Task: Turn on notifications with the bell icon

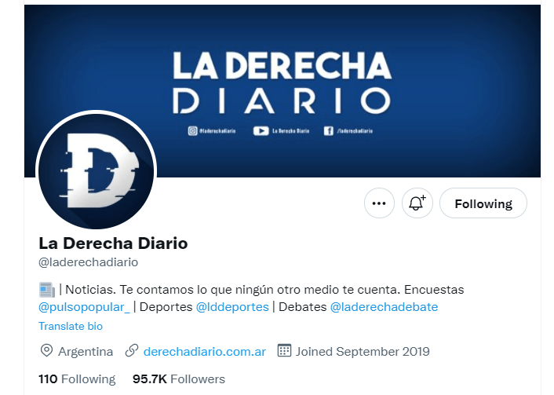Action: 417,203
